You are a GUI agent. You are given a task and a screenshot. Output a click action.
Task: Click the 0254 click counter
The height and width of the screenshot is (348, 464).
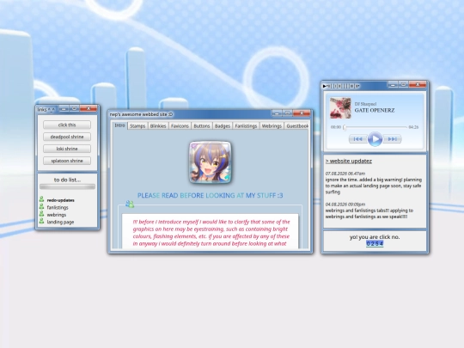(375, 243)
